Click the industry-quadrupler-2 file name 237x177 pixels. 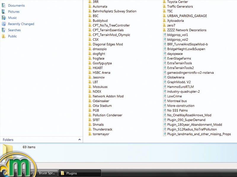pyautogui.click(x=183, y=91)
